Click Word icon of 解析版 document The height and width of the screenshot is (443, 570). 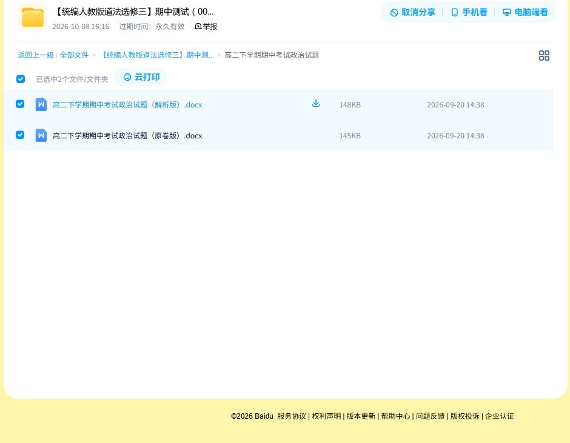click(41, 104)
